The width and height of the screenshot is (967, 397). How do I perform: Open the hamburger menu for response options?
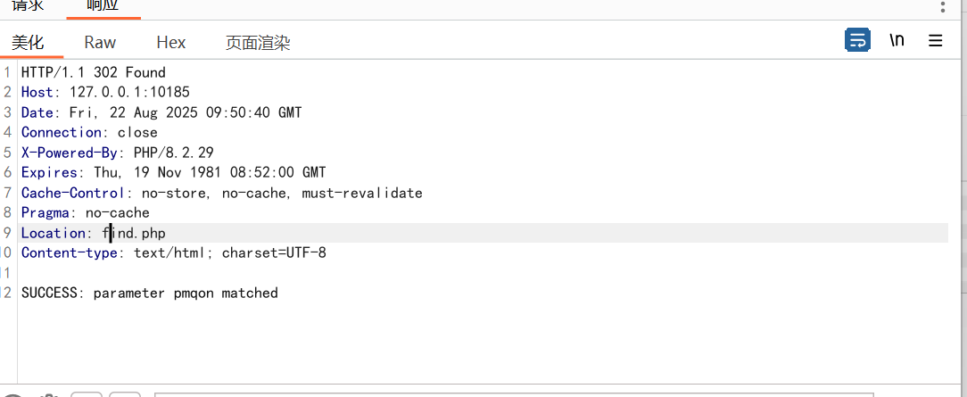click(x=936, y=40)
